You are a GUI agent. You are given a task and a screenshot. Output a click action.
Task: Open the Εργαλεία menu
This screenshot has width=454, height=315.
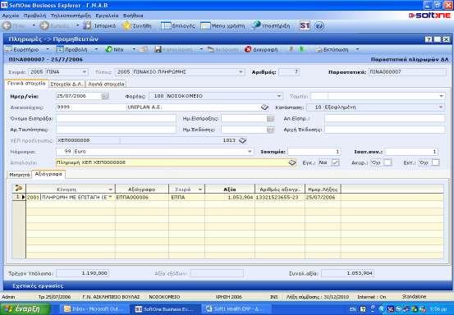pos(107,16)
